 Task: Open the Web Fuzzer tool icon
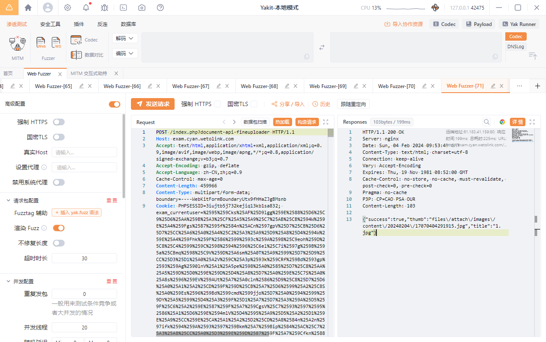[x=41, y=43]
